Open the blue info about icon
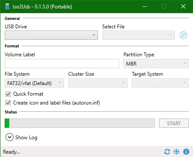 [186, 152]
